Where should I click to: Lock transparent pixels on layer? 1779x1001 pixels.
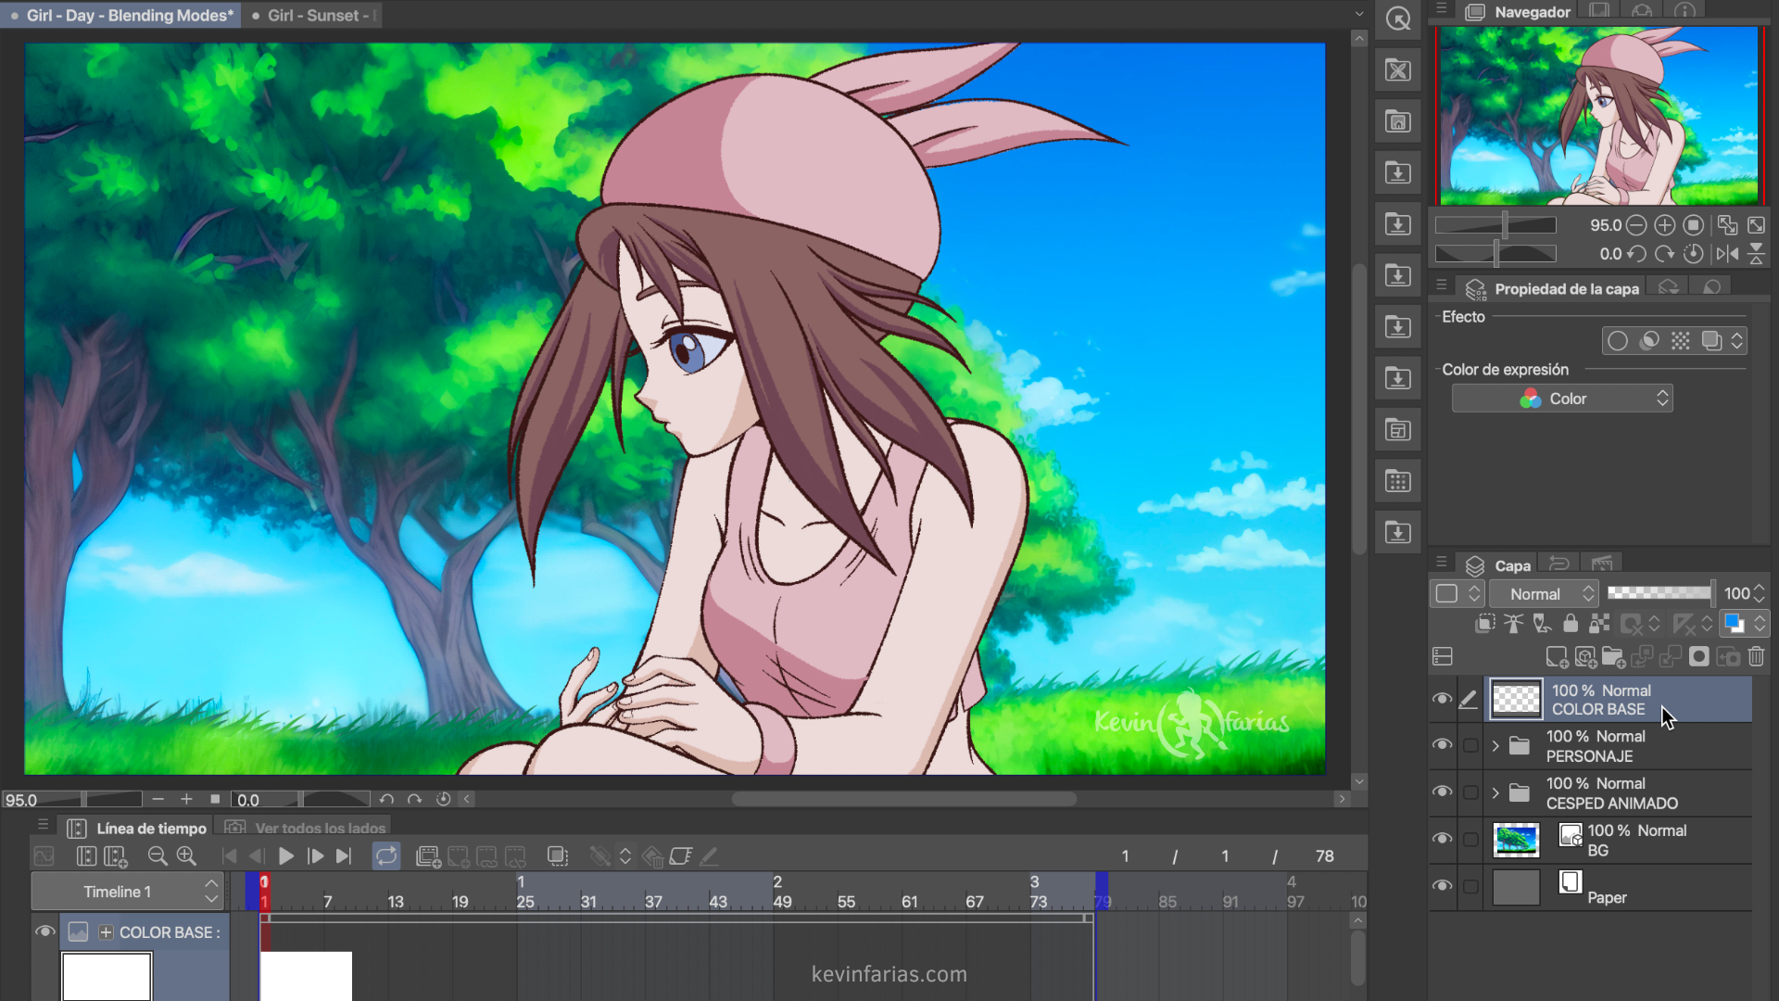(x=1599, y=624)
